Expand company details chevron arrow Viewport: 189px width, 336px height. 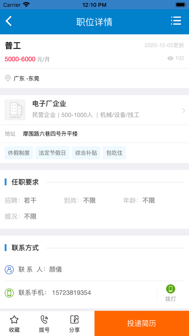click(183, 111)
